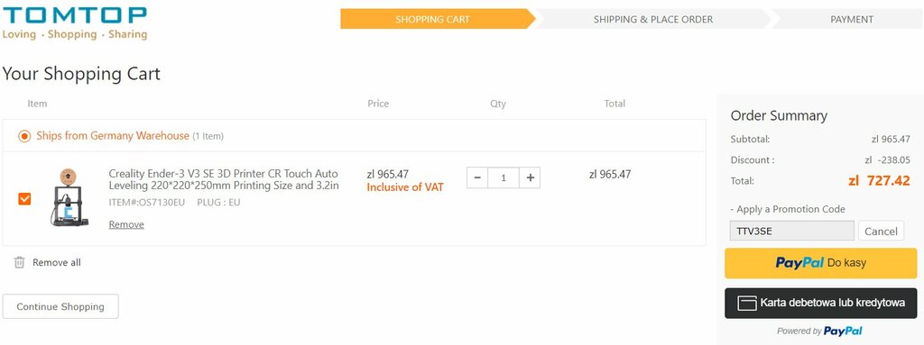Viewport: 924px width, 345px height.
Task: Click the promotion code input field
Action: 791,231
